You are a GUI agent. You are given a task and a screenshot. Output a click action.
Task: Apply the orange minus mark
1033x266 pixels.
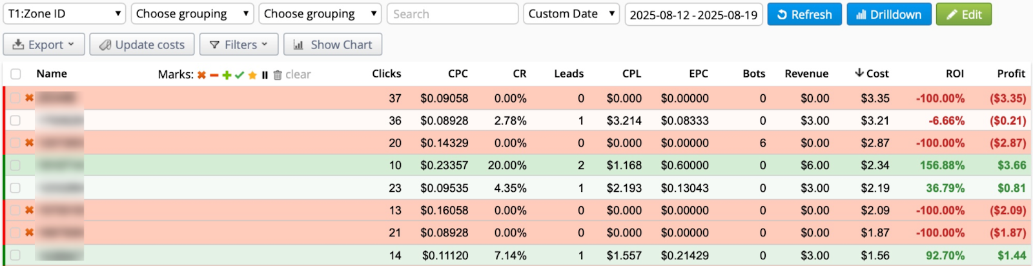click(214, 75)
